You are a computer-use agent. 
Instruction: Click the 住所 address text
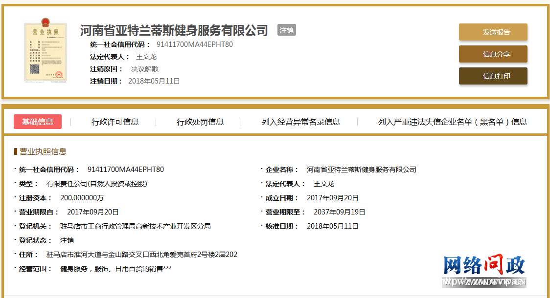click(142, 255)
